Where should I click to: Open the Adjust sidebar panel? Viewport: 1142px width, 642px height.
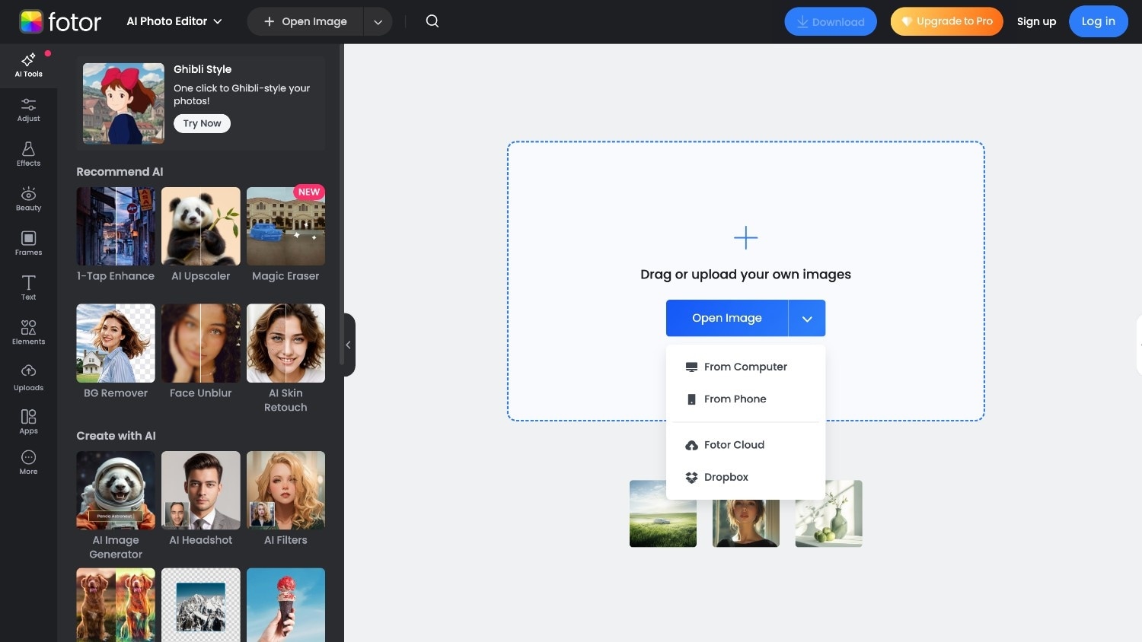pyautogui.click(x=28, y=110)
